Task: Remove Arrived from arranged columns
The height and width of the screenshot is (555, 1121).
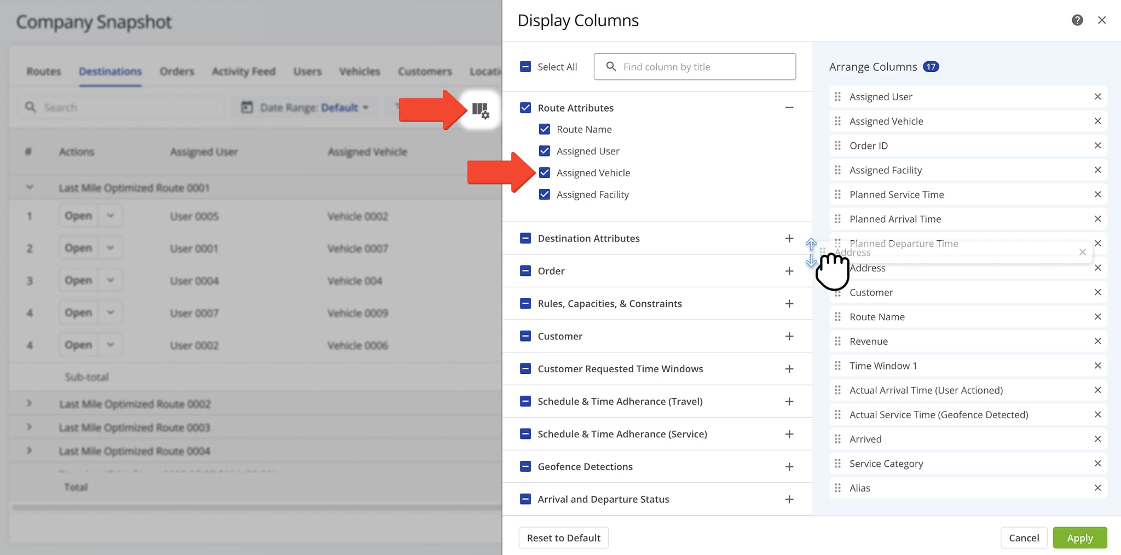Action: (1097, 439)
